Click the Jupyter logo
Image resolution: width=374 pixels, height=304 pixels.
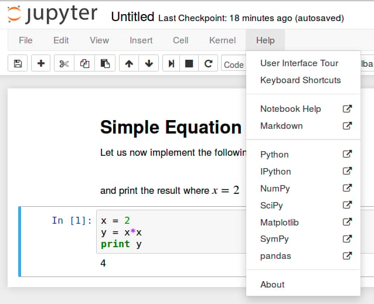[x=52, y=14]
